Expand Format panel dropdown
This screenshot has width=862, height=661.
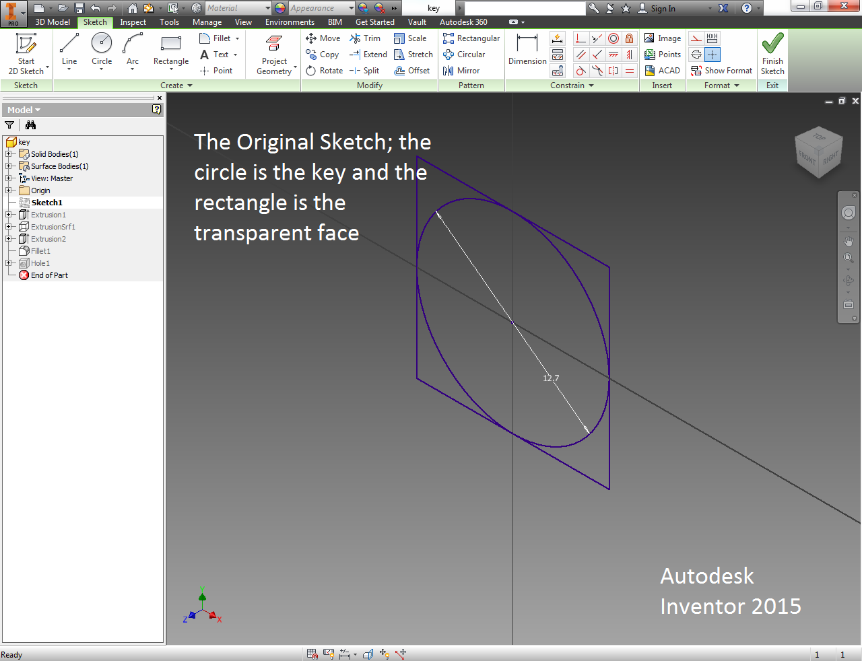722,85
